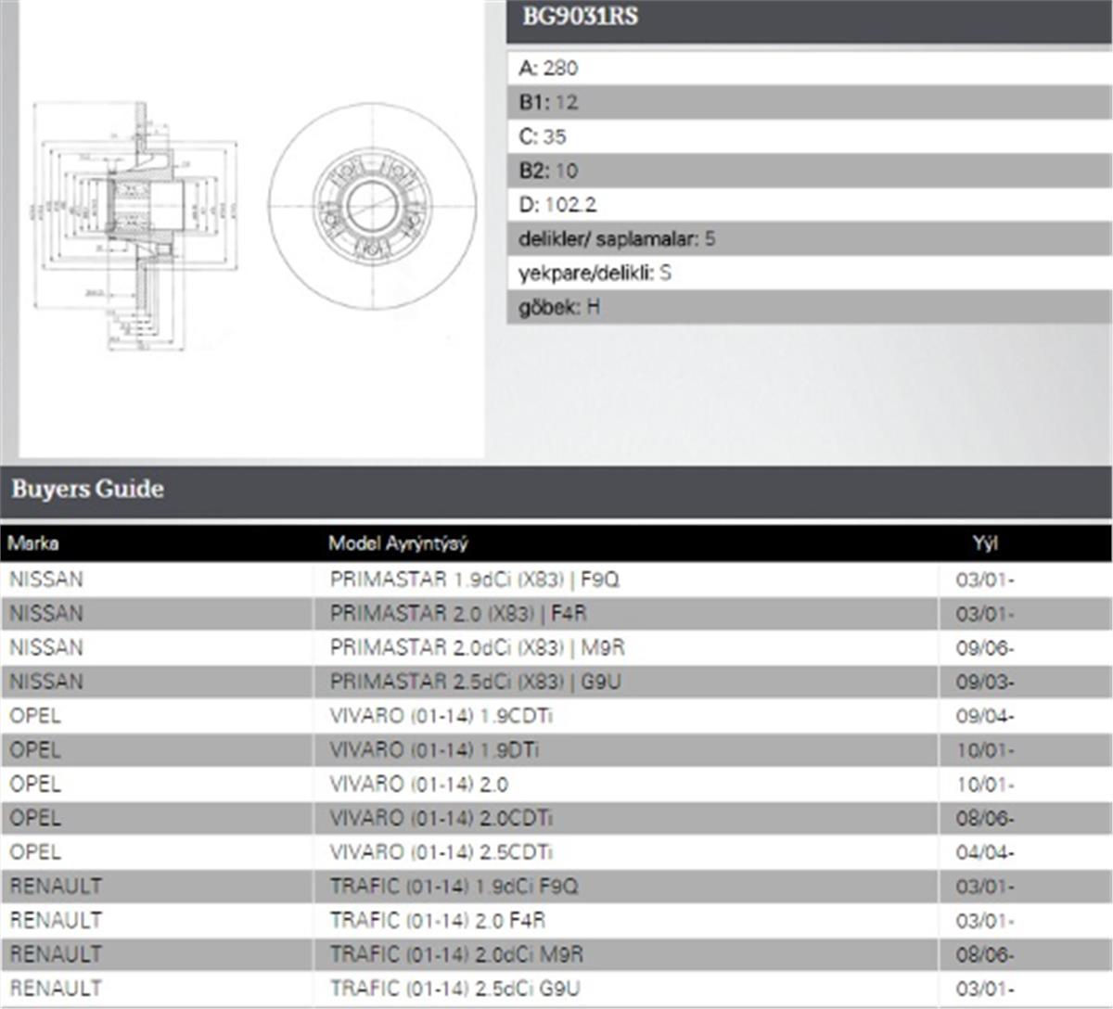Click RENAULT in the Trafic 2.0dCi M9R row

56,954
